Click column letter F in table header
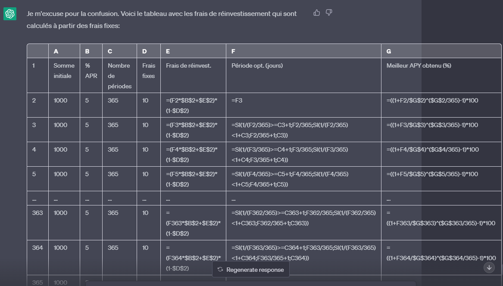The image size is (503, 286). pos(233,51)
